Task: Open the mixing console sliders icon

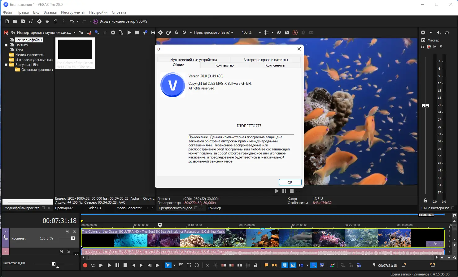Action: (x=447, y=32)
